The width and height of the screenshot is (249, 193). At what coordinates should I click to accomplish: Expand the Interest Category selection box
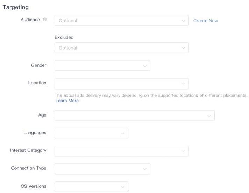tap(122, 151)
